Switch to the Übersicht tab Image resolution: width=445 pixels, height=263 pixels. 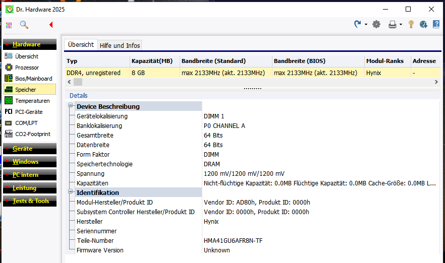(81, 45)
